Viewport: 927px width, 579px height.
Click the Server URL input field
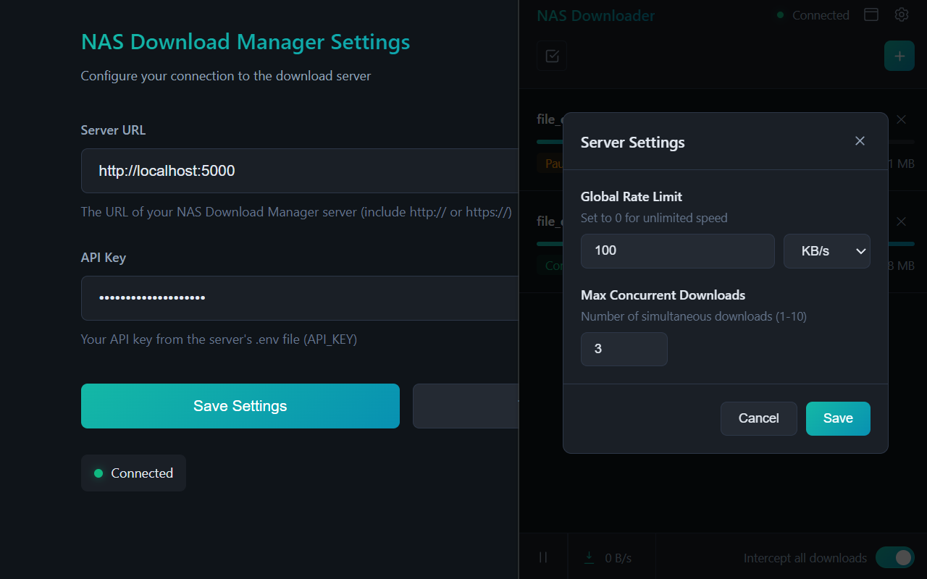click(300, 171)
